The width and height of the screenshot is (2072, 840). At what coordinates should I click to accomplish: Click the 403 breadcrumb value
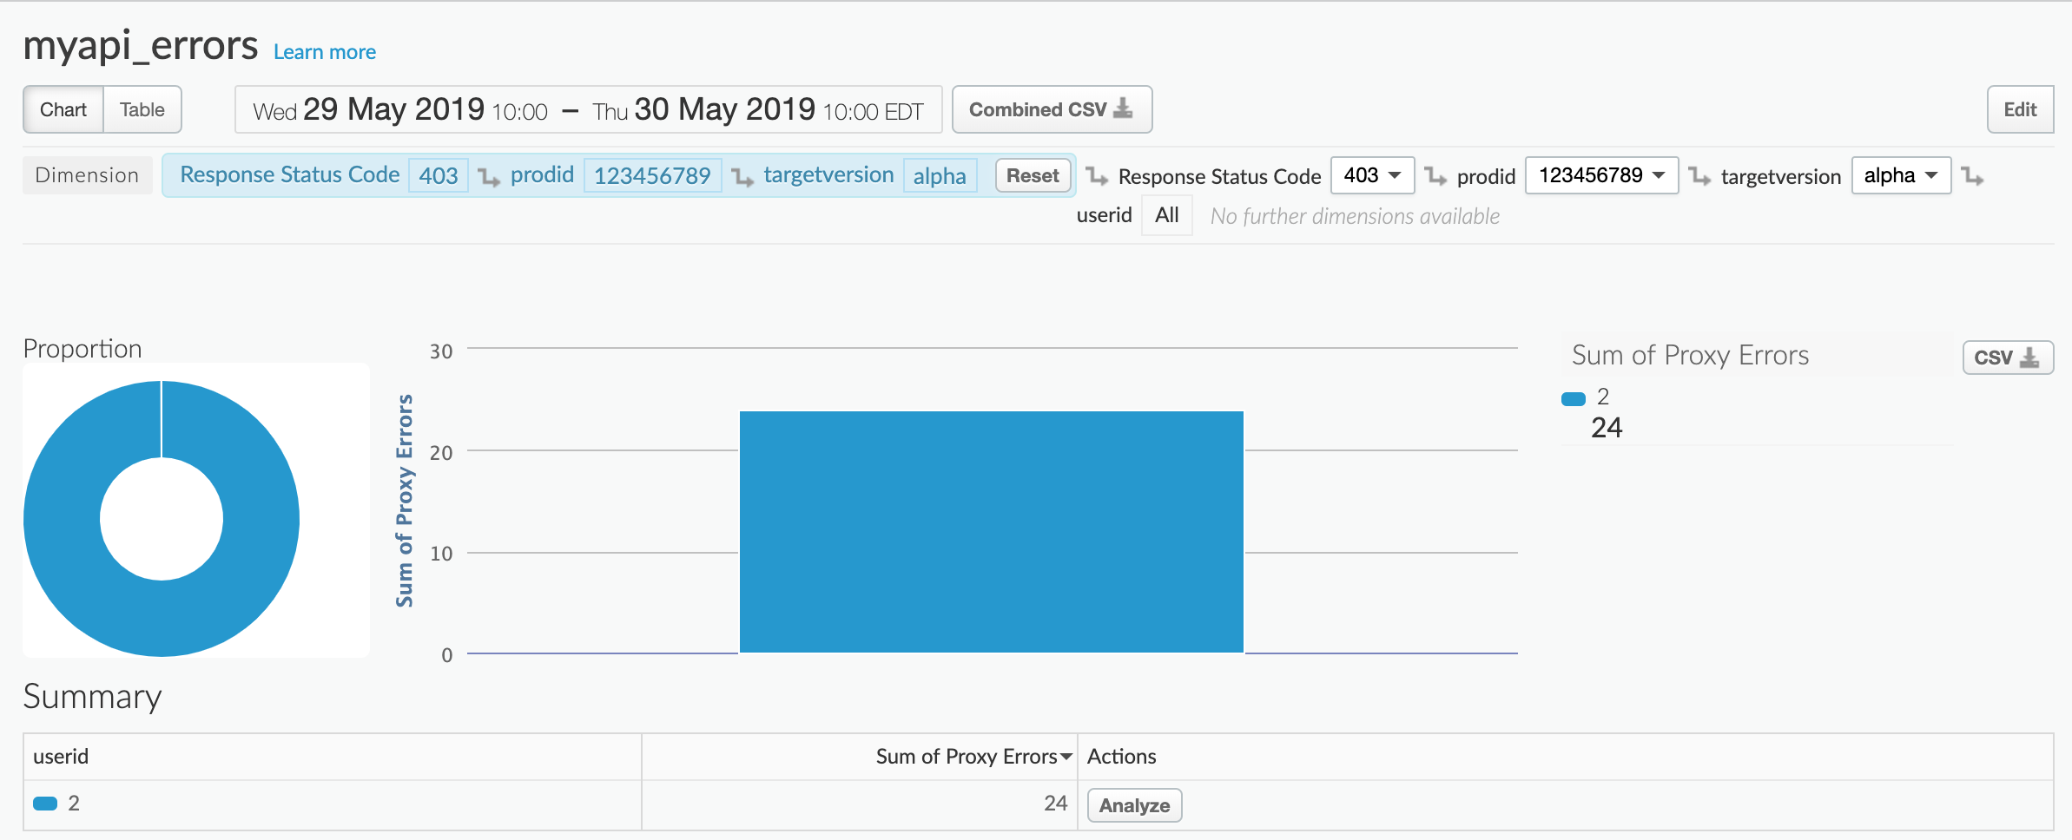(439, 175)
